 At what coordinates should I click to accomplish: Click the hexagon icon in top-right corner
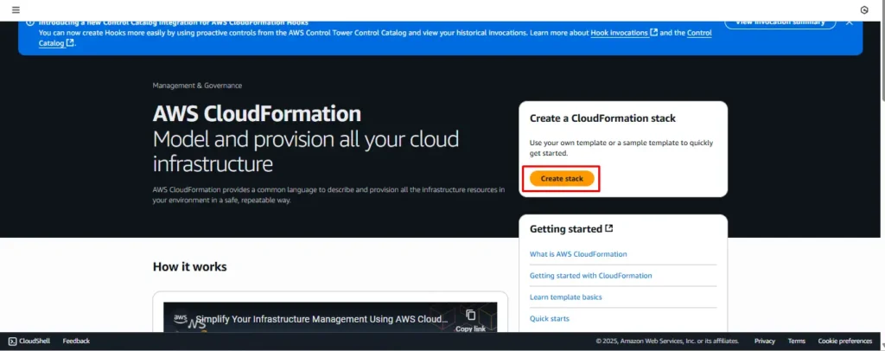[864, 10]
